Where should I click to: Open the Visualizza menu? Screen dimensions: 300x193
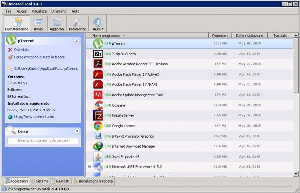39,11
